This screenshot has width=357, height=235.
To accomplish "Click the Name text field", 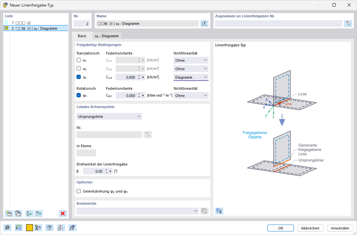I will click(x=147, y=23).
